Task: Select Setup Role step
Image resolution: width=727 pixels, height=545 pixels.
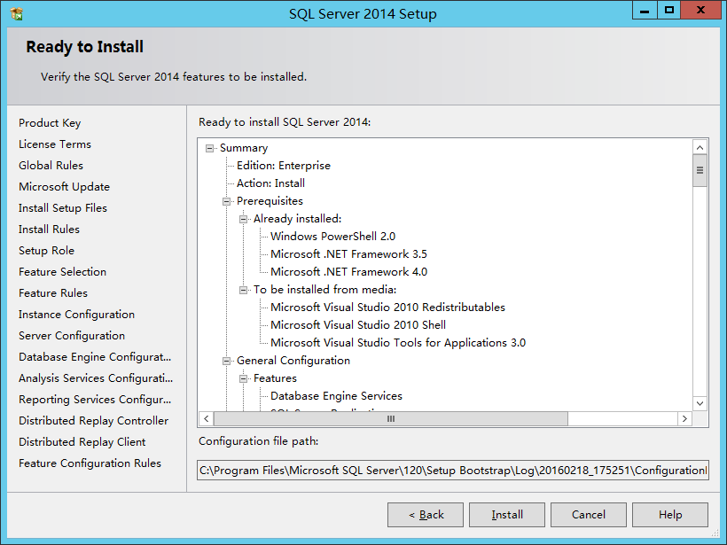Action: click(x=46, y=251)
